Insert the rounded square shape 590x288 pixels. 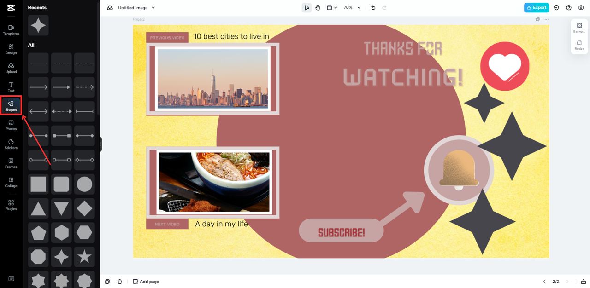tap(61, 184)
